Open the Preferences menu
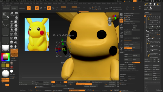 tap(70, 3)
